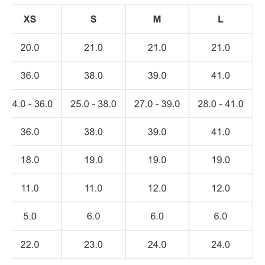Click the XS column header
The height and width of the screenshot is (265, 265).
[x=30, y=19]
